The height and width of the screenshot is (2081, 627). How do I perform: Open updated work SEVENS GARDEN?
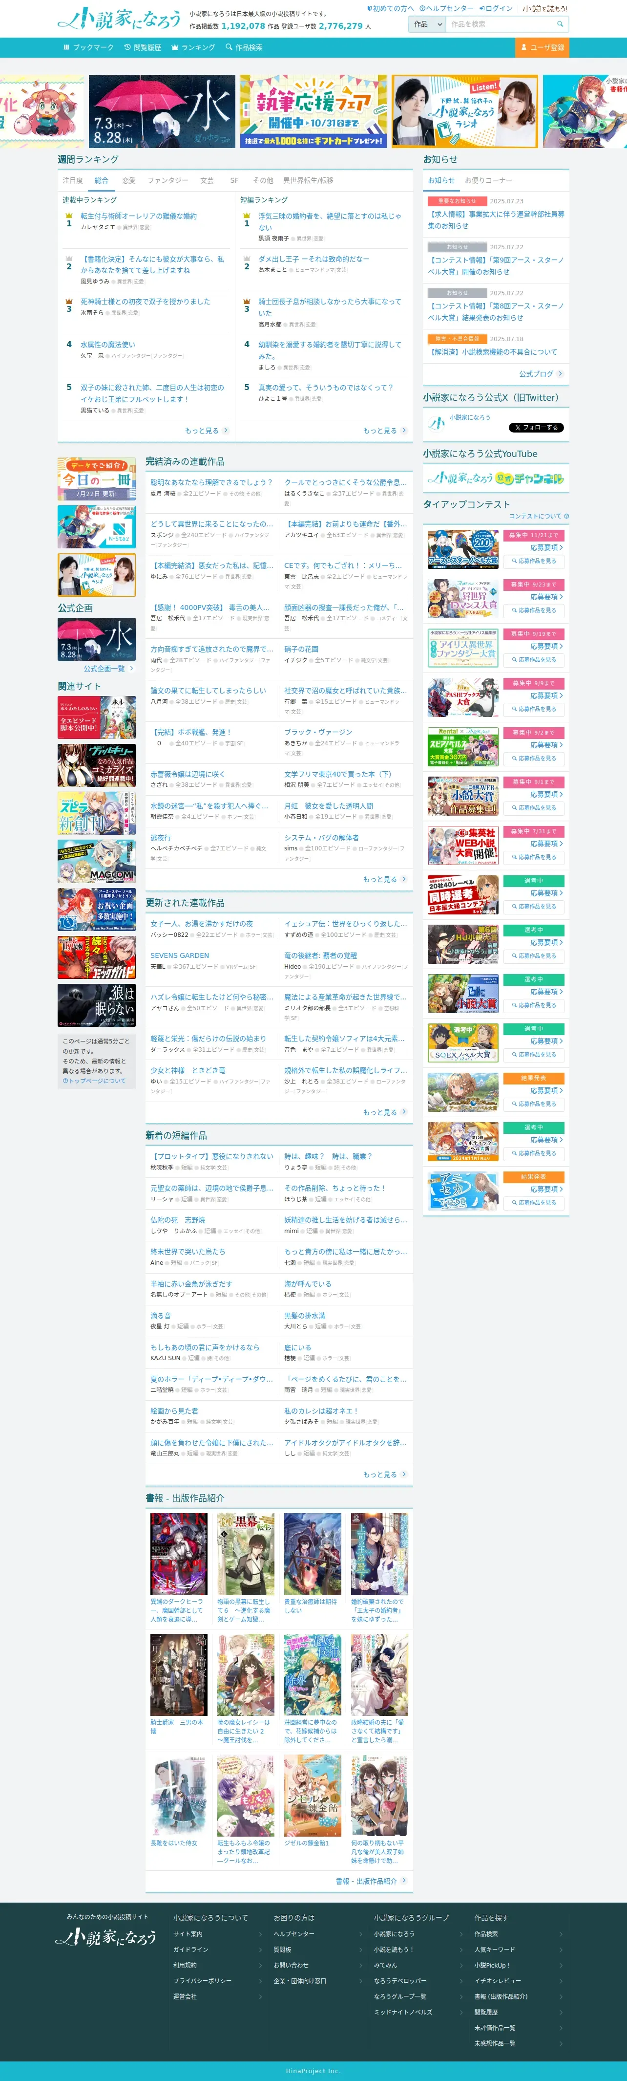[179, 955]
